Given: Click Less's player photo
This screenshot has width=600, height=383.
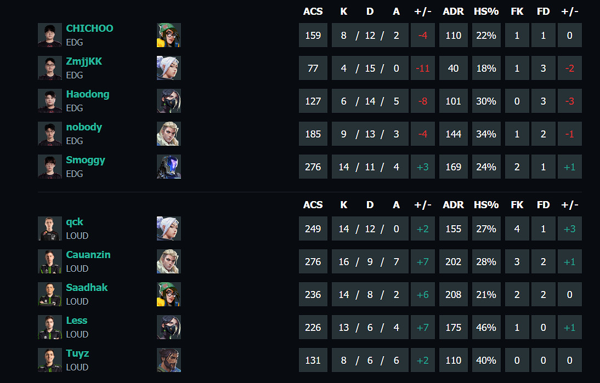Looking at the screenshot, I should pyautogui.click(x=49, y=327).
